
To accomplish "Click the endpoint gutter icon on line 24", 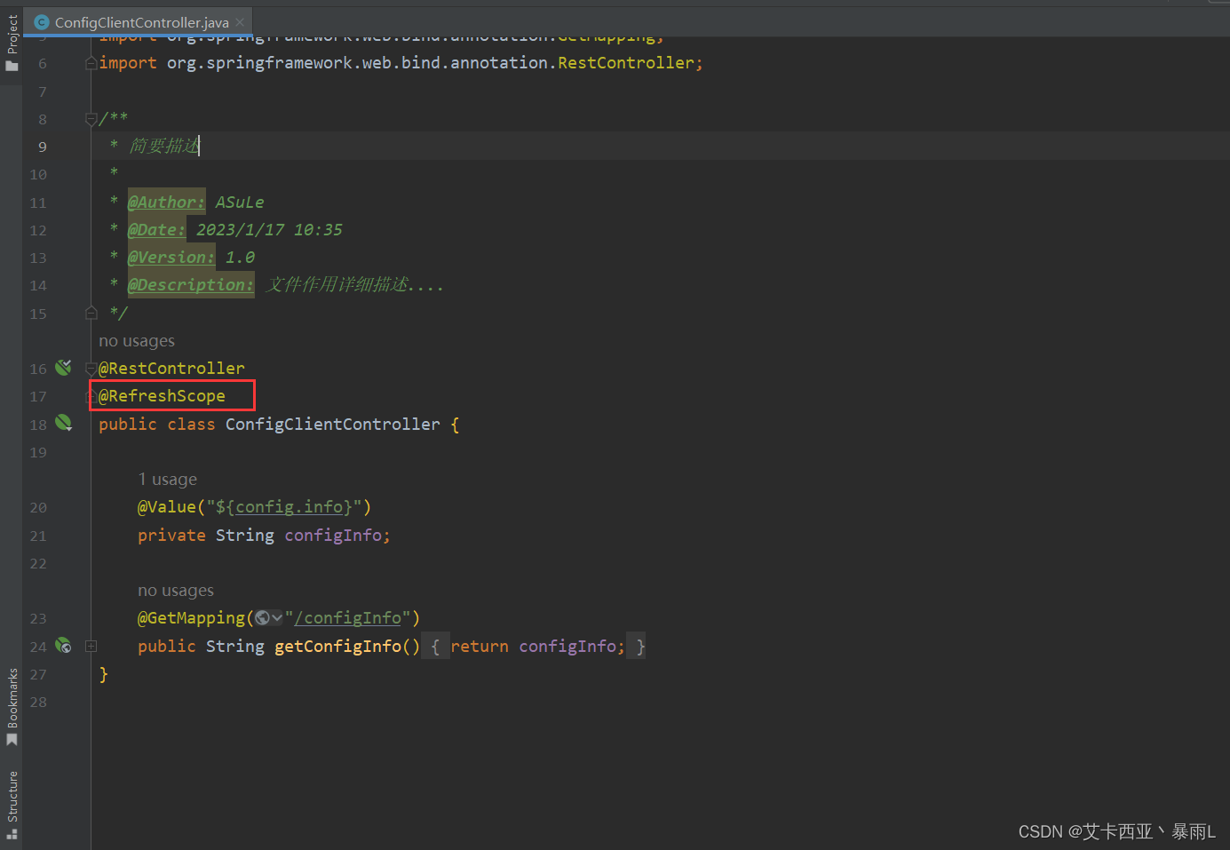I will click(x=63, y=646).
